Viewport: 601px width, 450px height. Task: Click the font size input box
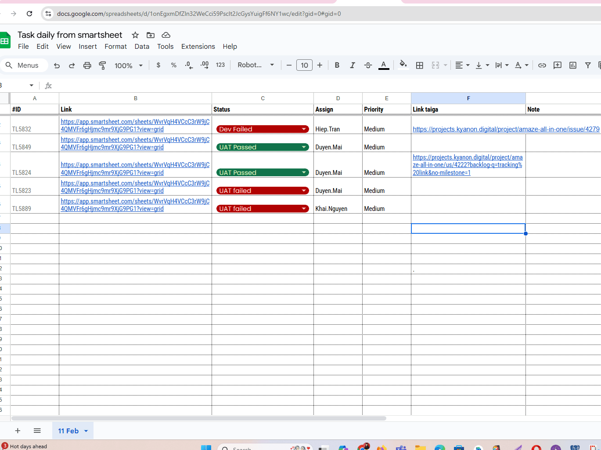tap(304, 65)
